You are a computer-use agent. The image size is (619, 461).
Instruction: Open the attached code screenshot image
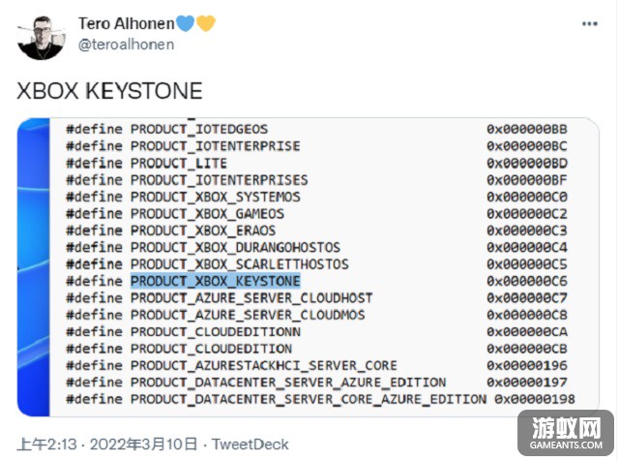[308, 267]
